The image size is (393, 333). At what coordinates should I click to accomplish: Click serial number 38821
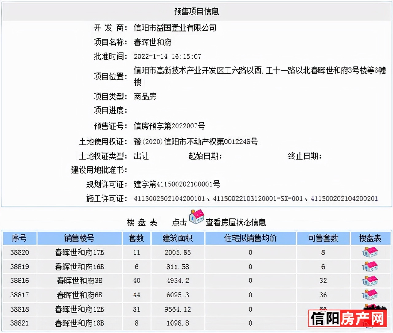coord(20,323)
